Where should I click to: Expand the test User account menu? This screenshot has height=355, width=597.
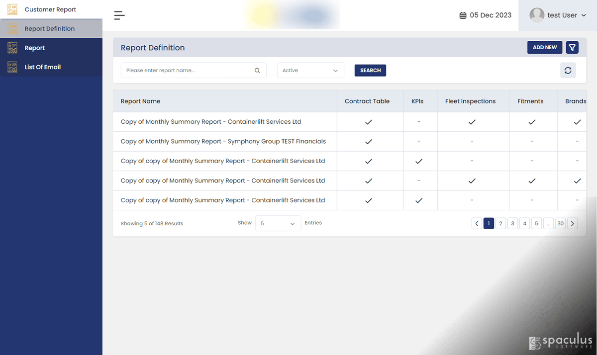tap(558, 15)
